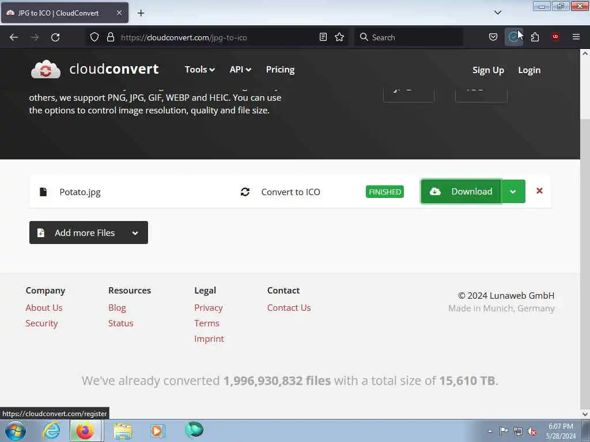Open the Contact Us footer link
Image resolution: width=590 pixels, height=442 pixels.
[289, 307]
